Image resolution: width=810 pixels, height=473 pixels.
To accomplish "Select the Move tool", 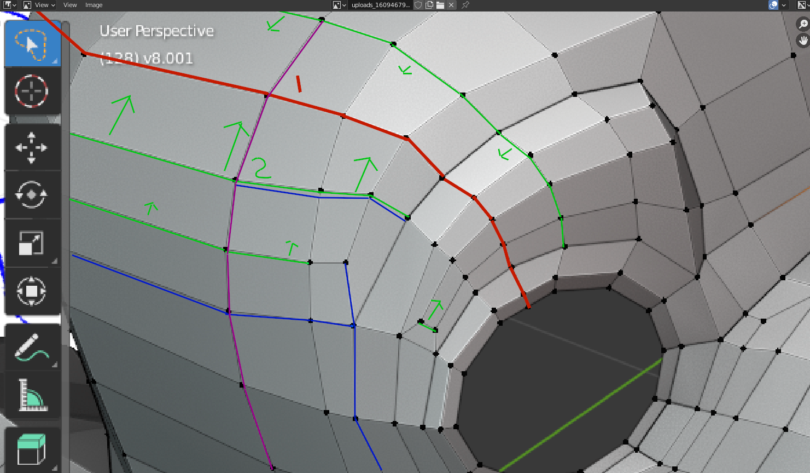I will click(32, 147).
